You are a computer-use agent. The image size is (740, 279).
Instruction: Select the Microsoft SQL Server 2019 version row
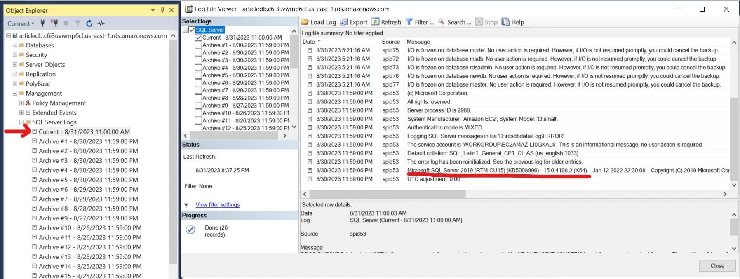pos(515,170)
